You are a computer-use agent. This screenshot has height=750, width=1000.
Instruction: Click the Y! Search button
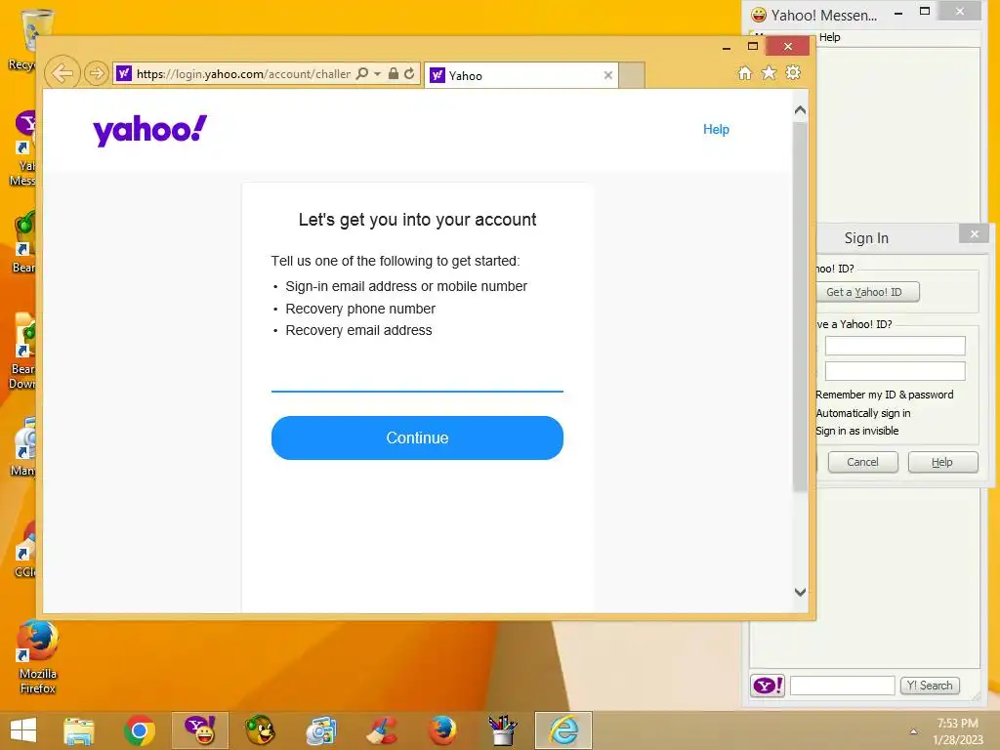pos(930,686)
